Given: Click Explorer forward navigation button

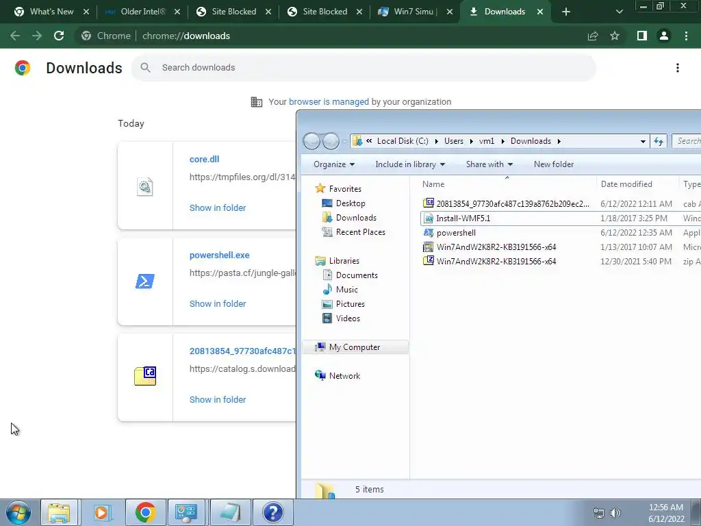Looking at the screenshot, I should pyautogui.click(x=331, y=141).
